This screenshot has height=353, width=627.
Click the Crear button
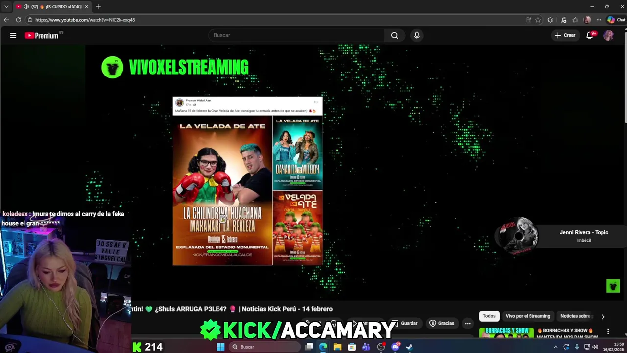[x=565, y=35]
